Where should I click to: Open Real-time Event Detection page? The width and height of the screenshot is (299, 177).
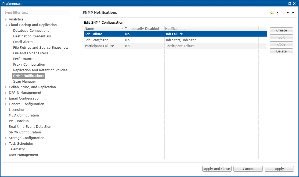pos(30,127)
